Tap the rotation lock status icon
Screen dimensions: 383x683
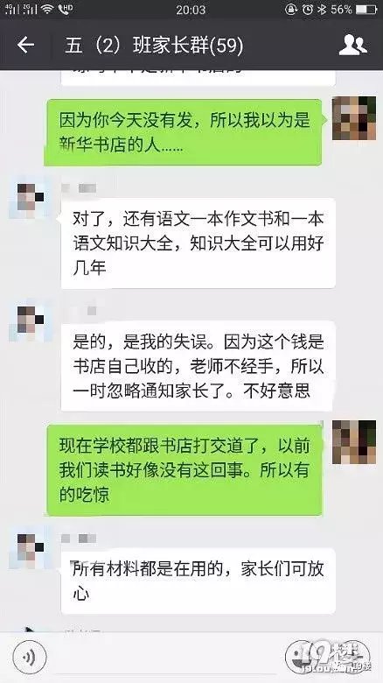pyautogui.click(x=291, y=9)
